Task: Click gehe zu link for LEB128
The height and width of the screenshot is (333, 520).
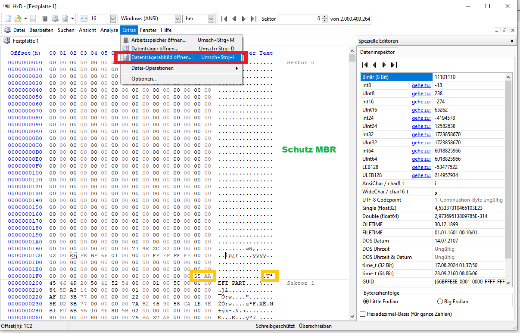Action: tap(421, 167)
